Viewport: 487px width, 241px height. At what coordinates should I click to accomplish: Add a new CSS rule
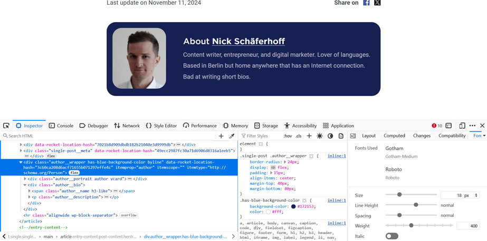(x=309, y=136)
